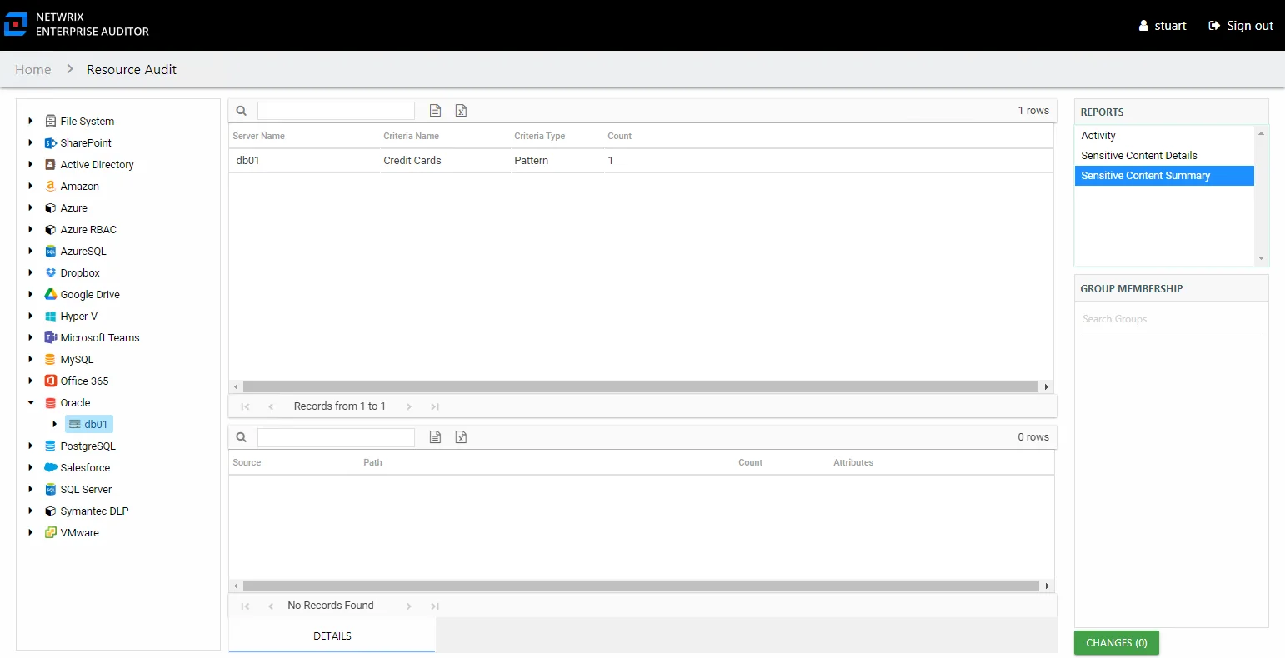Viewport: 1285px width, 658px height.
Task: Click the AzureSQL icon in tree
Action: pyautogui.click(x=51, y=251)
